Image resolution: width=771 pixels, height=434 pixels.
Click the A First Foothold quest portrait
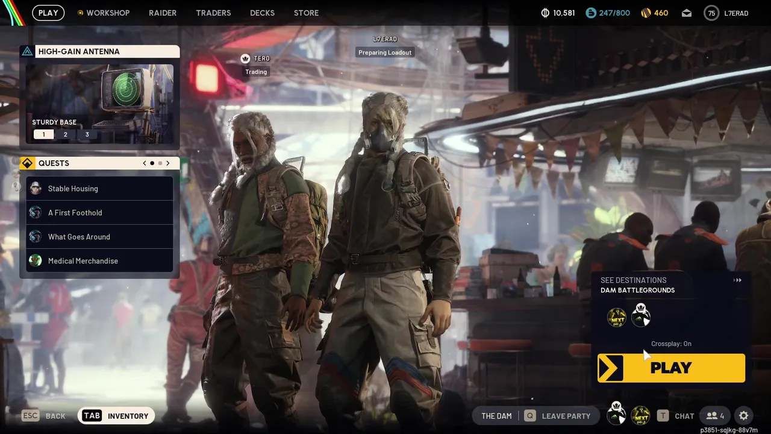click(x=36, y=213)
